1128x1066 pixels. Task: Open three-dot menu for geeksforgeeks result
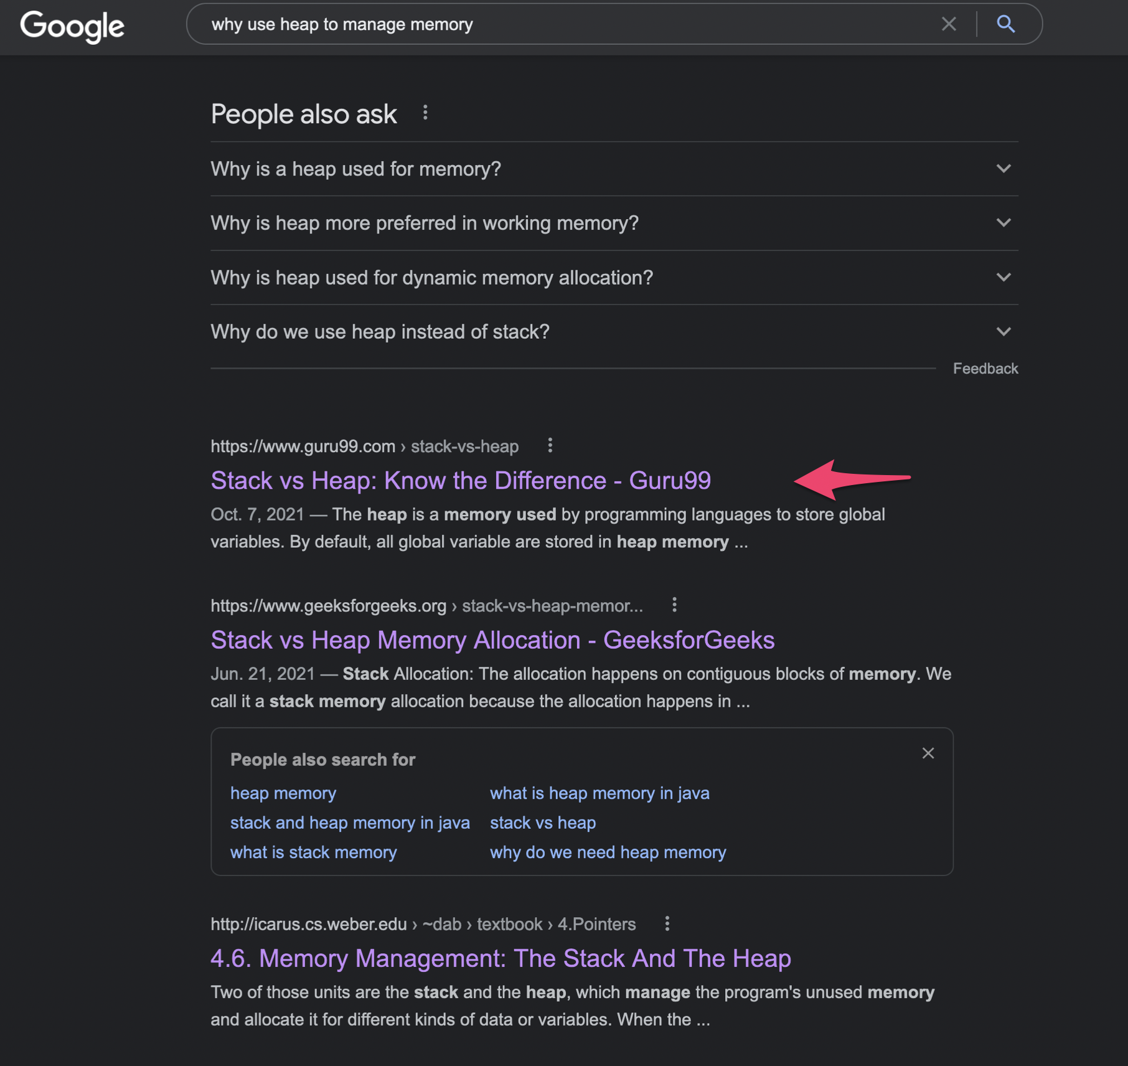coord(674,605)
